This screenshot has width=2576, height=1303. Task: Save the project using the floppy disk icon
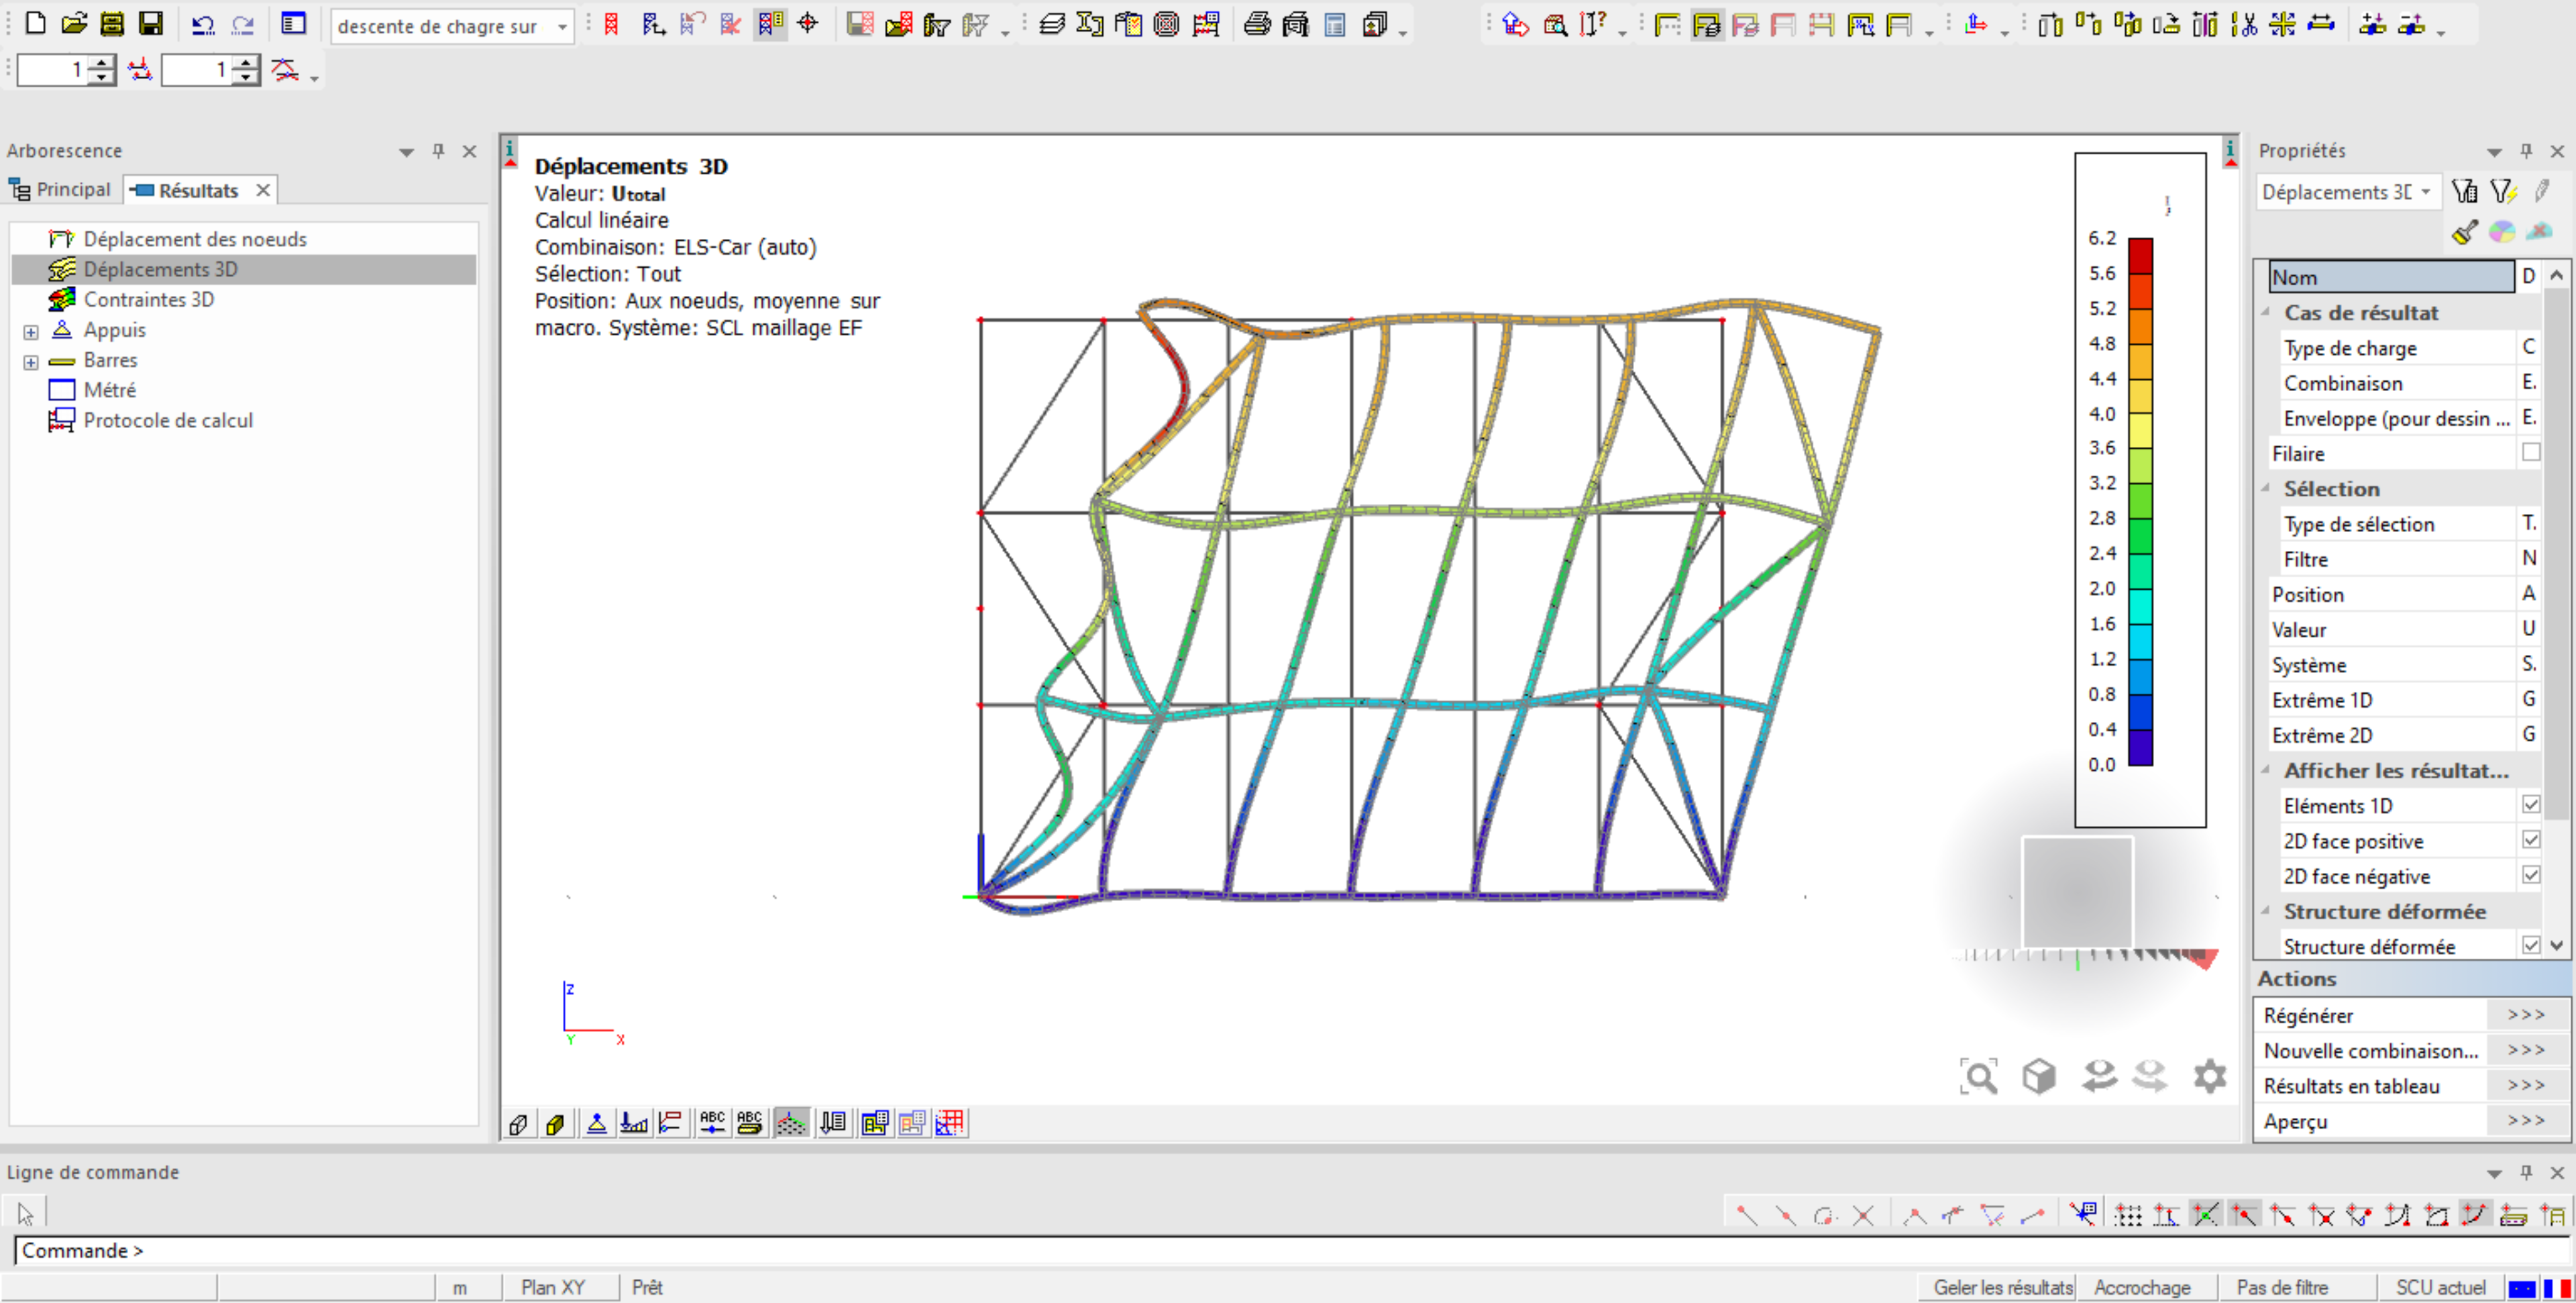(150, 24)
